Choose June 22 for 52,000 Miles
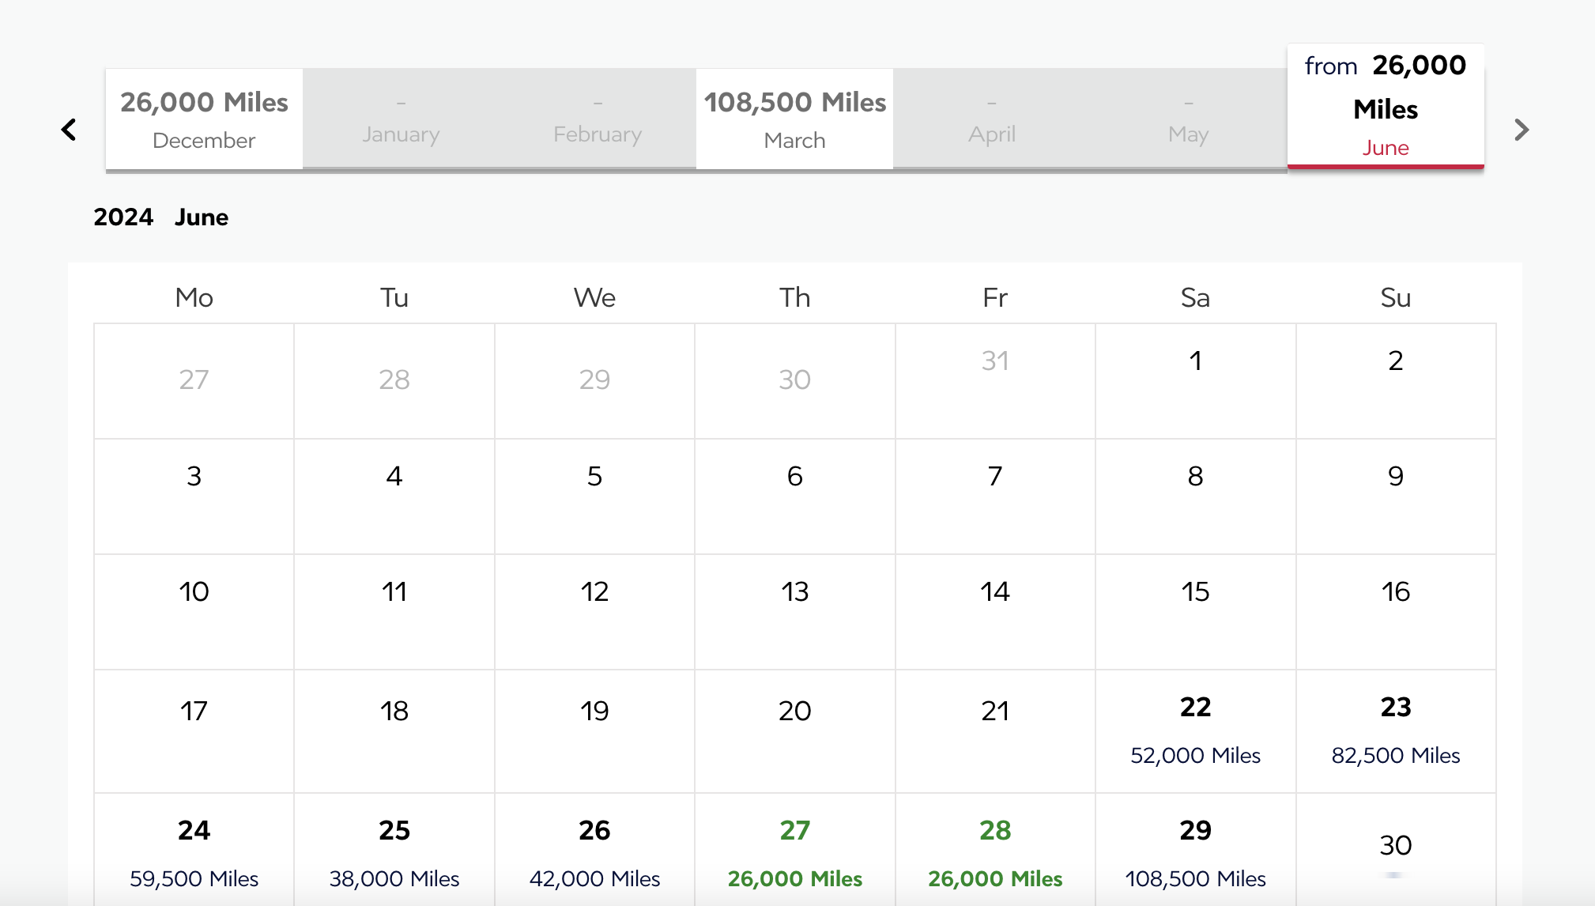This screenshot has width=1595, height=906. click(x=1195, y=731)
